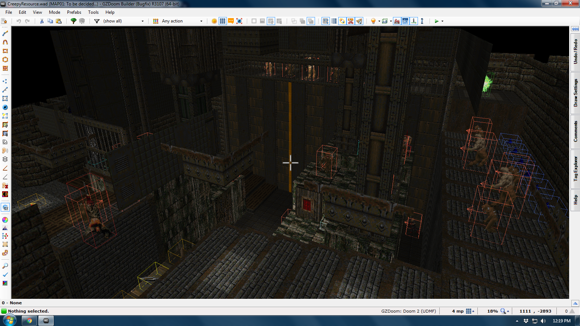
Task: Open Google Chrome from the taskbar
Action: tap(29, 321)
